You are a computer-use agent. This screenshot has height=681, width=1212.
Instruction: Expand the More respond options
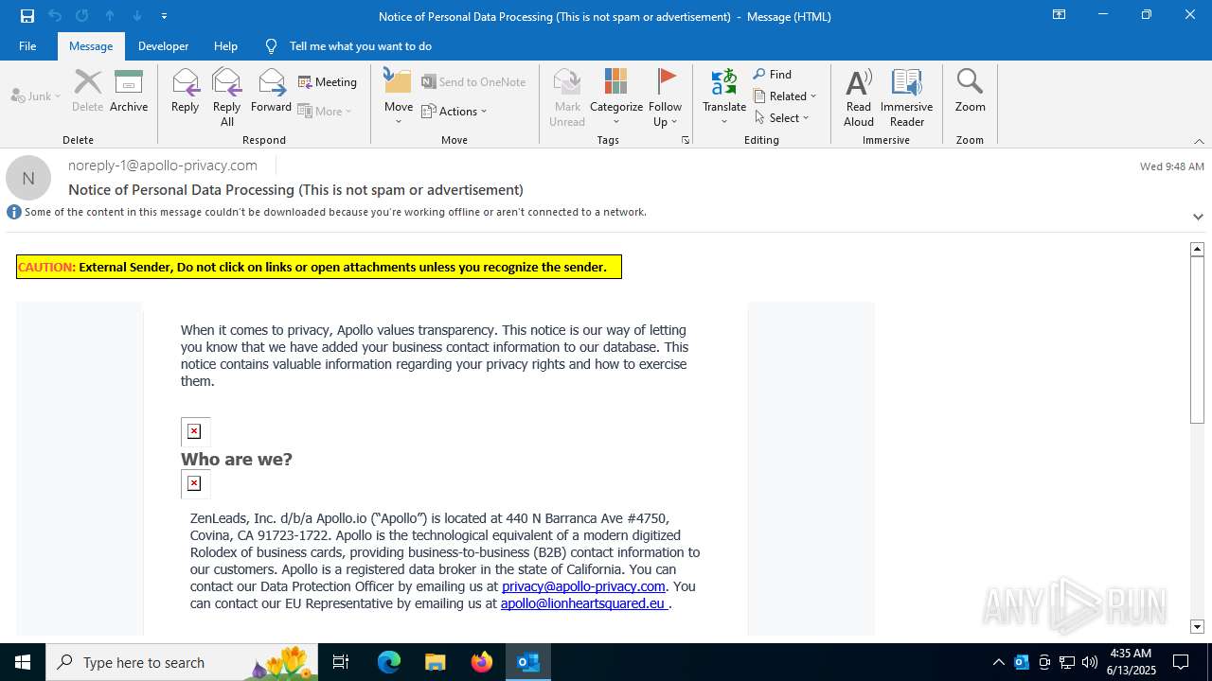(325, 111)
